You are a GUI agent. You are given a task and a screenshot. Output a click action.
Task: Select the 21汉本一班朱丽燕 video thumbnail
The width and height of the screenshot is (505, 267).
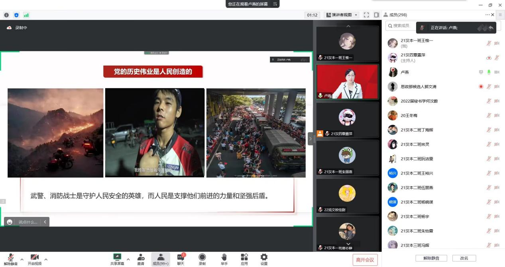pos(348,157)
